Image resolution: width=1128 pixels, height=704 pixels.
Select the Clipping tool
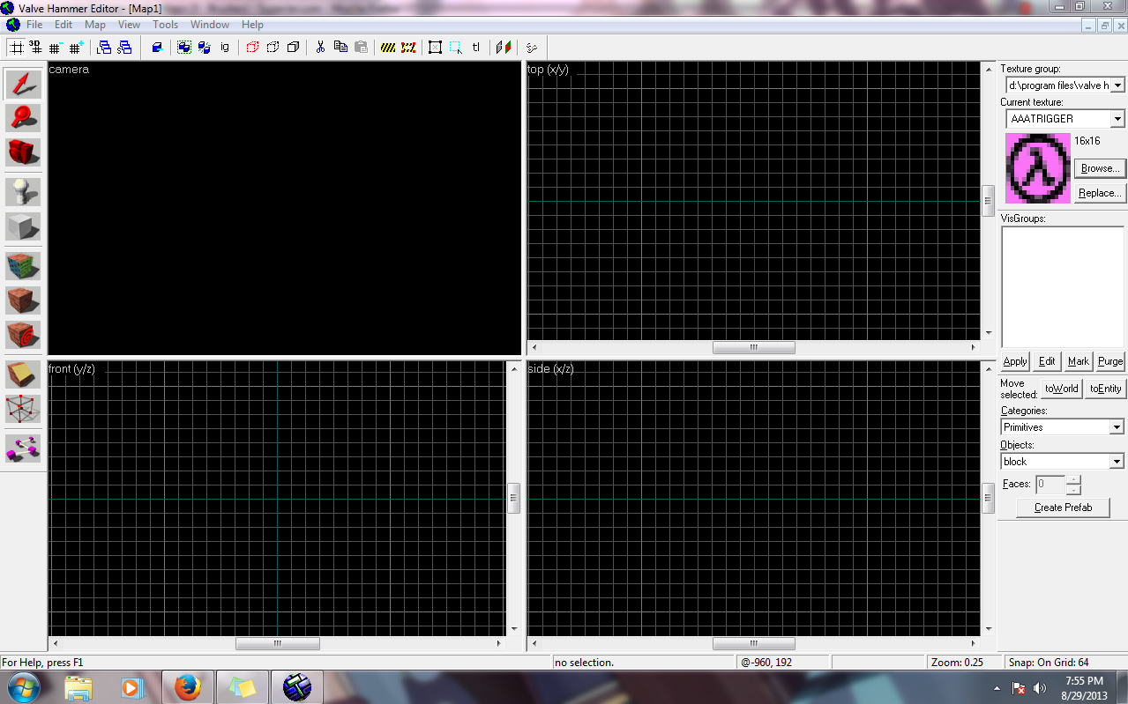tap(24, 374)
